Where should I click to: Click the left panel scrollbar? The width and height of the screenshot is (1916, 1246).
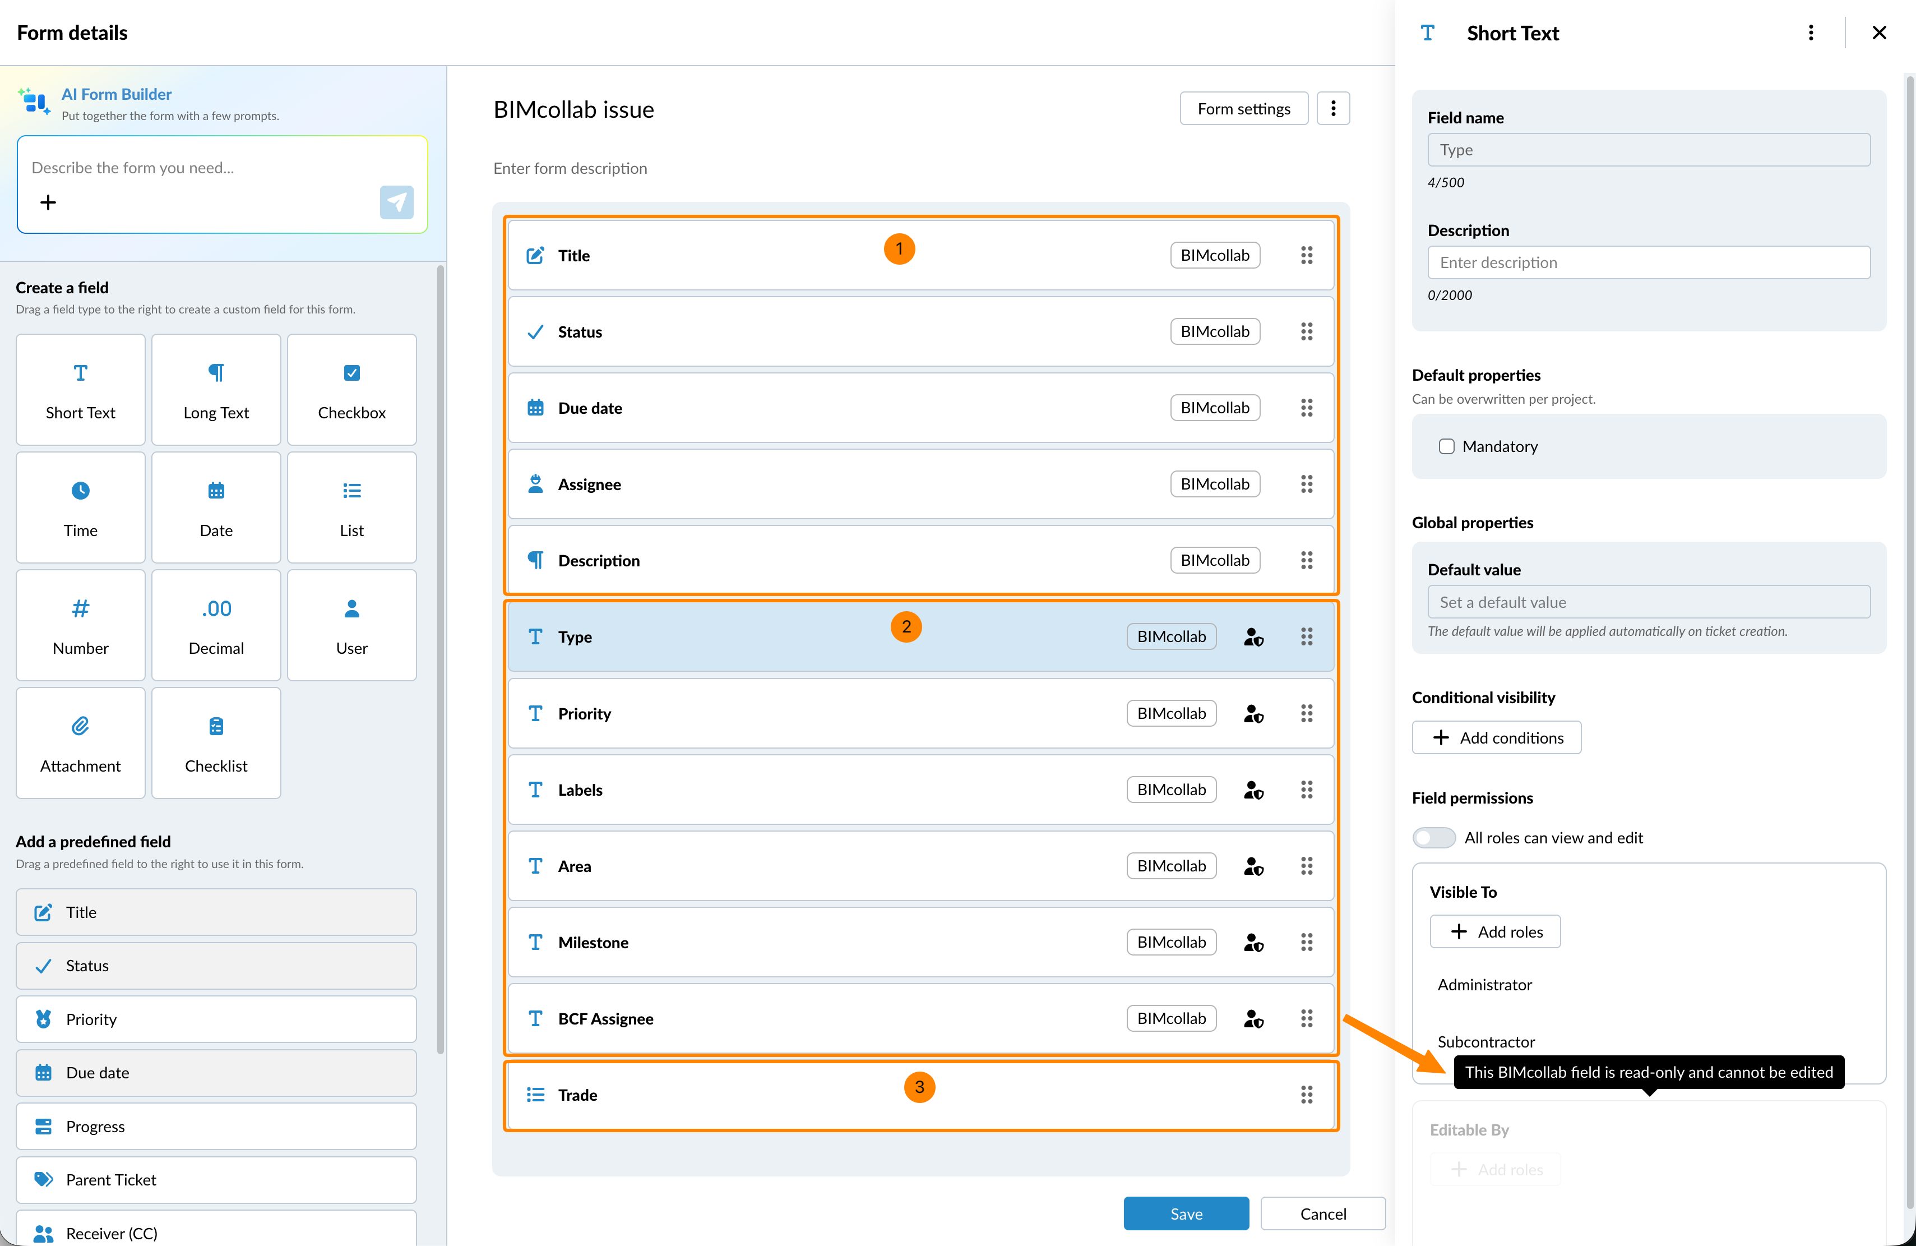441,659
